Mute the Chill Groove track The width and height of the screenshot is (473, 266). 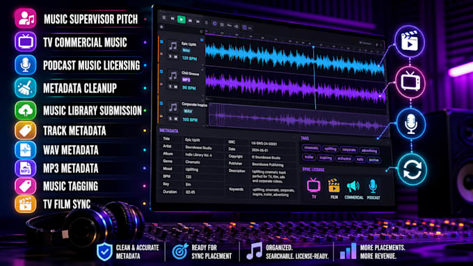[175, 87]
